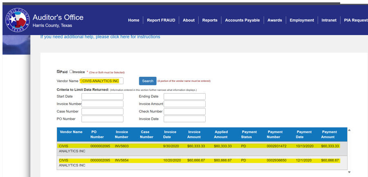Click payment number 0002931472

[x=276, y=146]
